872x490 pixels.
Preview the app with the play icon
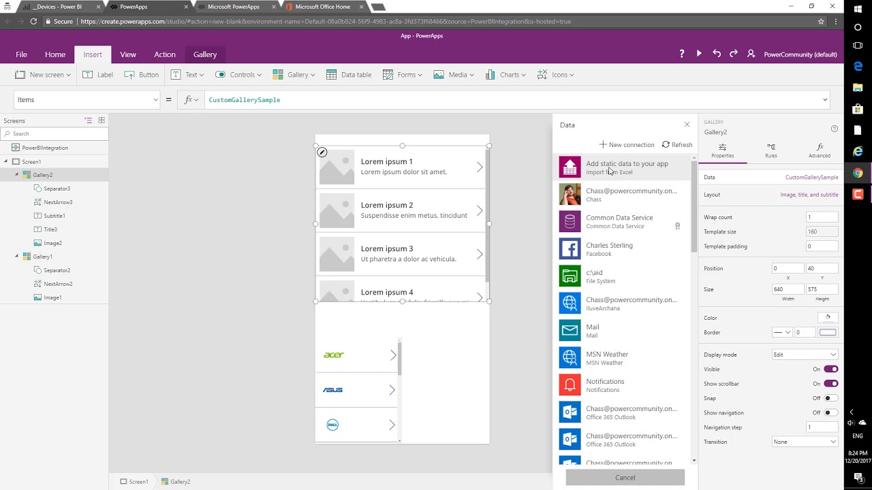pyautogui.click(x=699, y=54)
